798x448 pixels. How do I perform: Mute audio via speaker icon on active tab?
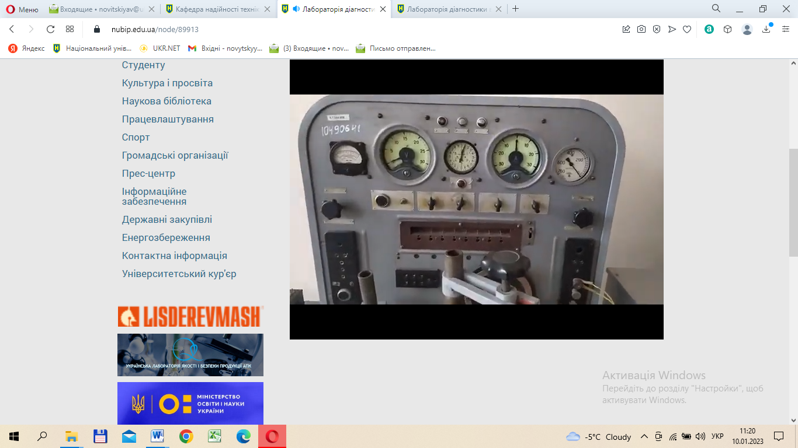coord(296,9)
